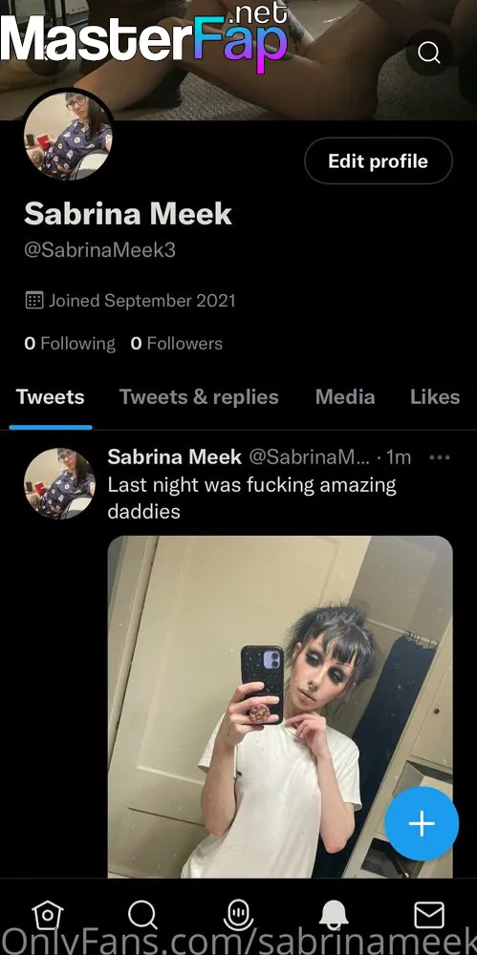Switch to the Media tab
Viewport: 477px width, 955px height.
(x=345, y=397)
